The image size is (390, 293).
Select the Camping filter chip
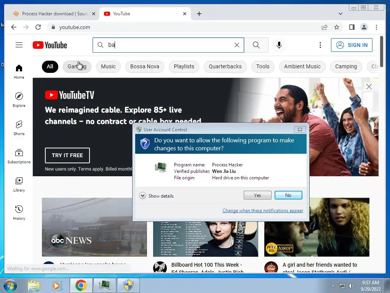[346, 66]
